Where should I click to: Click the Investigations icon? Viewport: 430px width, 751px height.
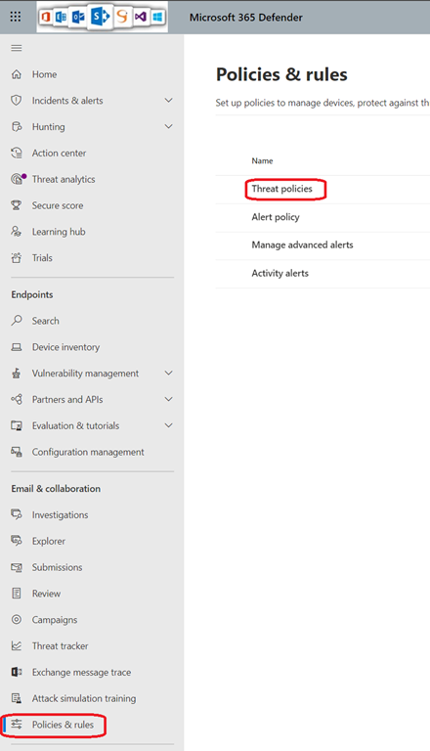pos(17,515)
